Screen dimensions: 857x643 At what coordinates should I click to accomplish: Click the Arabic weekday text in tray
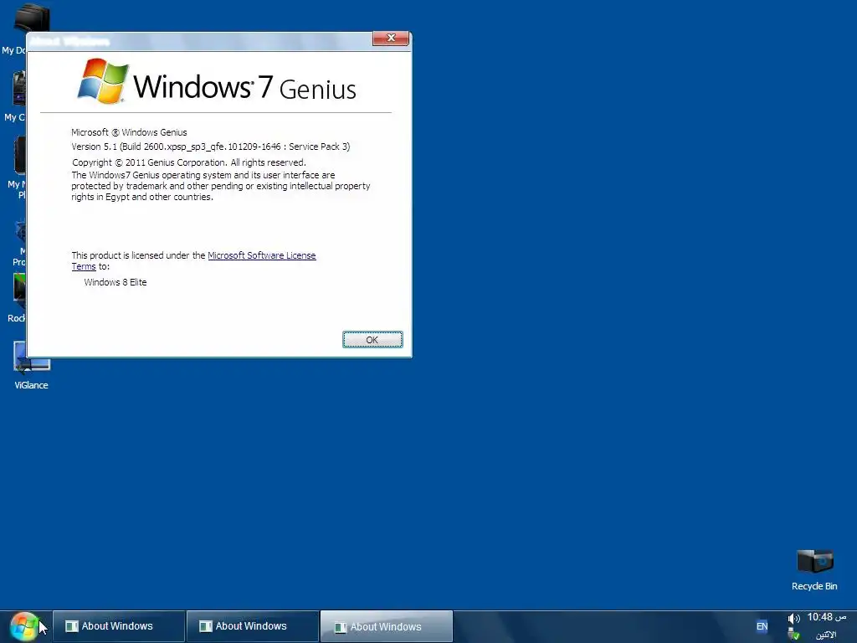[x=826, y=635]
